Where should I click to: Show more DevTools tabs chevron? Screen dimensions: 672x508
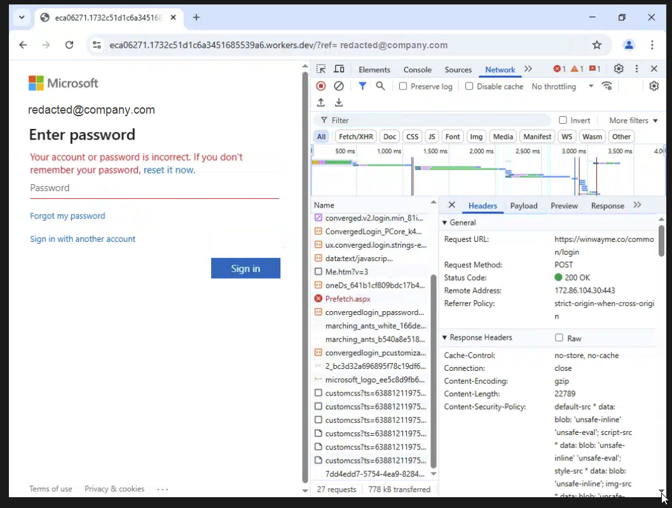click(x=528, y=69)
